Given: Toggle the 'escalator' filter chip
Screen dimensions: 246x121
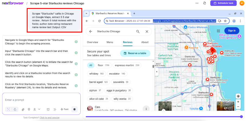Looking at the screenshot, I should [117, 74].
